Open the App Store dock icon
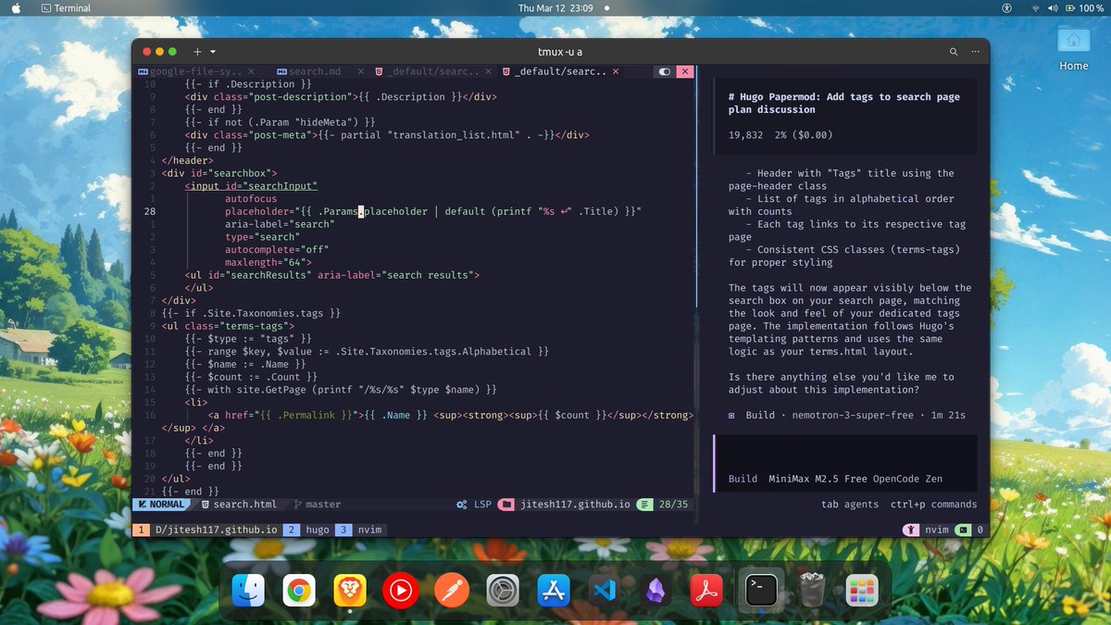The height and width of the screenshot is (625, 1111). click(554, 590)
